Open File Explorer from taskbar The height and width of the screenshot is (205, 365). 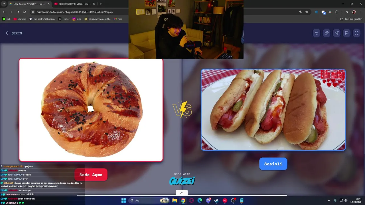click(x=175, y=200)
